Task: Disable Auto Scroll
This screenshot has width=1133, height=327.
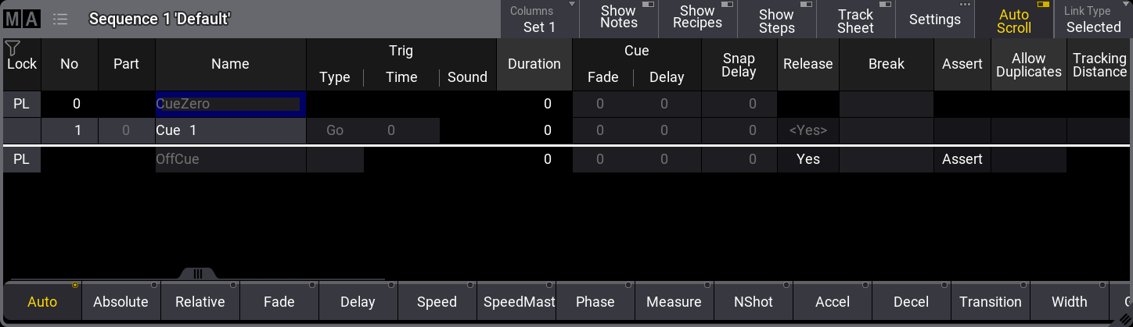Action: coord(1014,20)
